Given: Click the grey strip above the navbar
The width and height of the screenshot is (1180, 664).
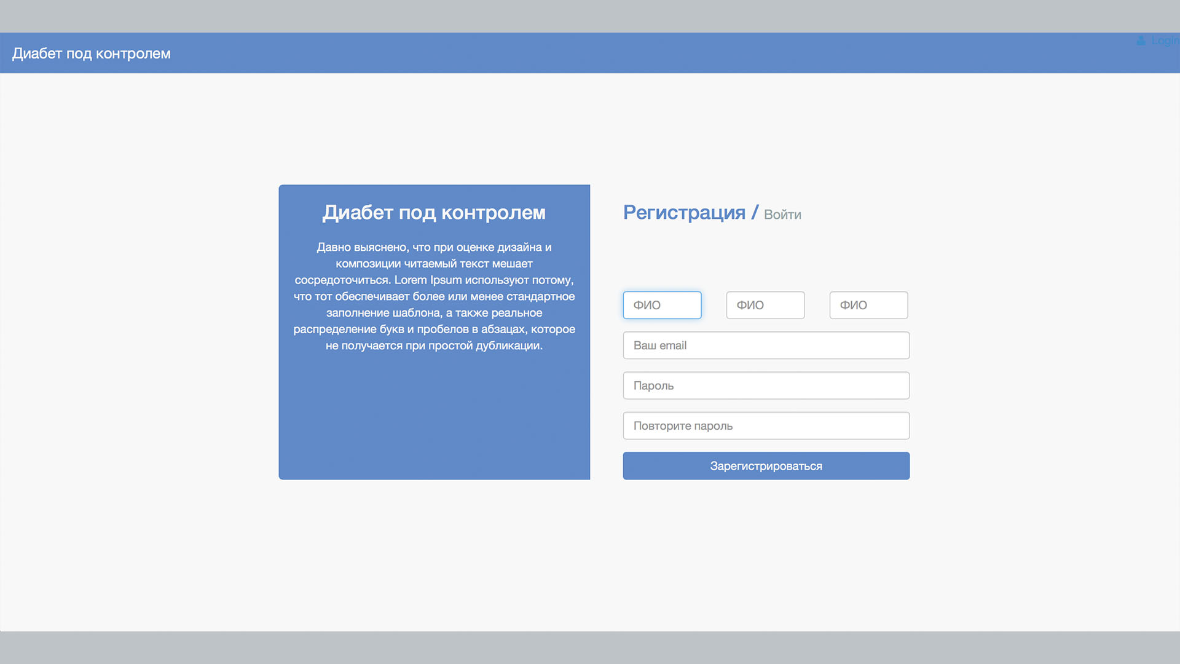Looking at the screenshot, I should click(x=590, y=15).
